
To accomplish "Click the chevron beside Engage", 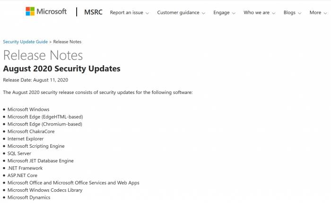I will [234, 13].
